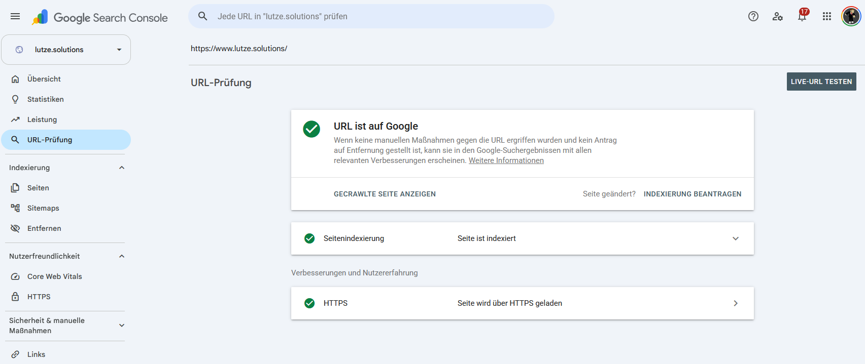
Task: Click the Google Search Console logo
Action: pyautogui.click(x=99, y=18)
